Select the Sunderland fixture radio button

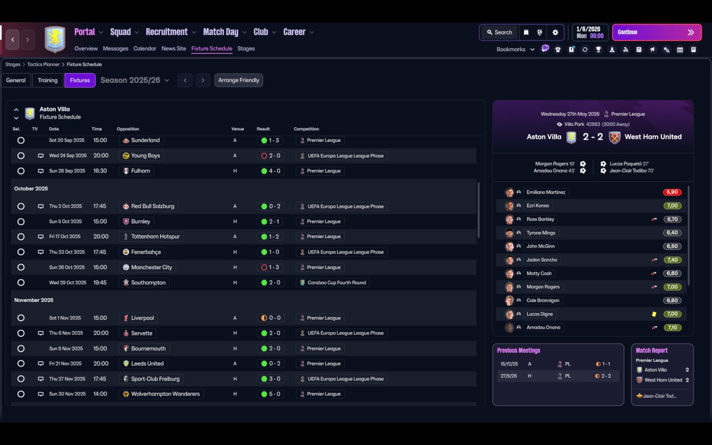(x=21, y=141)
